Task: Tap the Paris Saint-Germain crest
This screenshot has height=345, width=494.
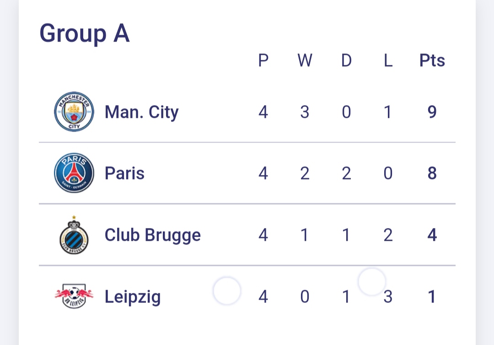Action: [74, 173]
